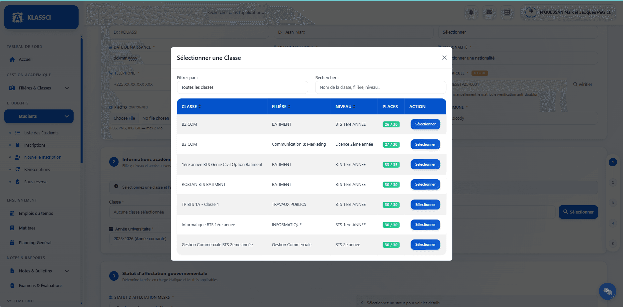The image size is (623, 307).
Task: Focus the class search field in dialog
Action: tap(381, 87)
